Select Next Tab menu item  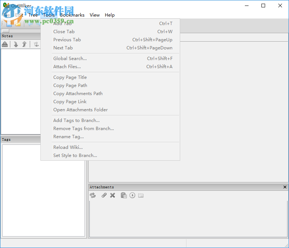pos(110,48)
